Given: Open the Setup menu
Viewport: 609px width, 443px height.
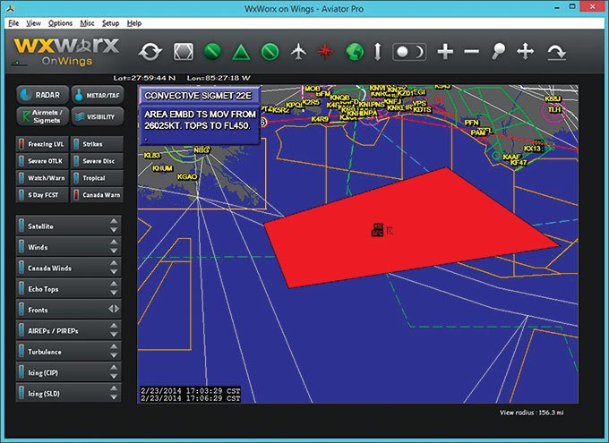Looking at the screenshot, I should (110, 23).
